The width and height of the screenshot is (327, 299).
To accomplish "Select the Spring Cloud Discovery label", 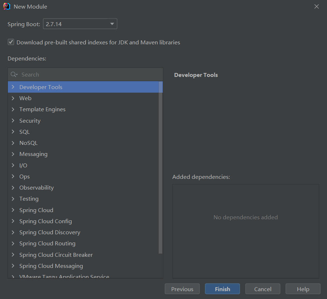I will pos(50,232).
